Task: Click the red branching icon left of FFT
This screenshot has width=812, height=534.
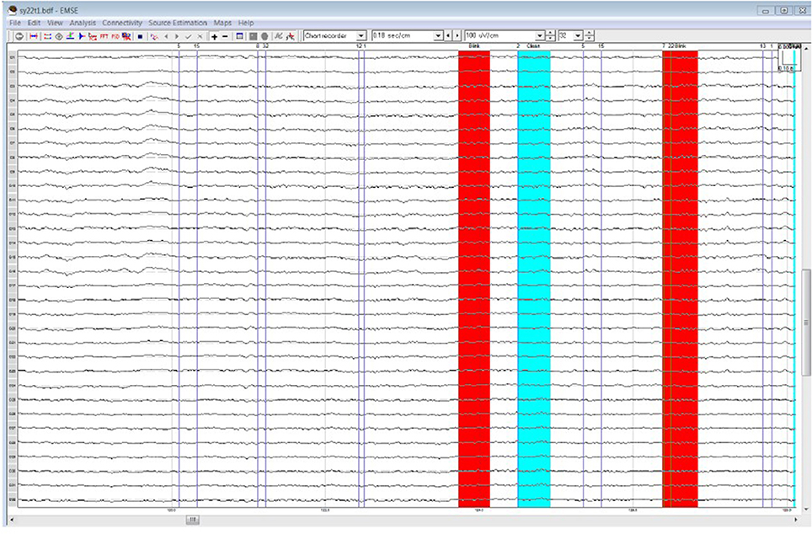Action: pyautogui.click(x=93, y=36)
